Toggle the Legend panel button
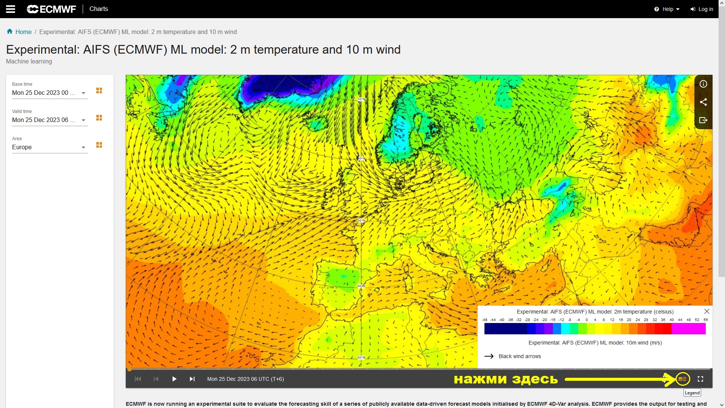 682,379
